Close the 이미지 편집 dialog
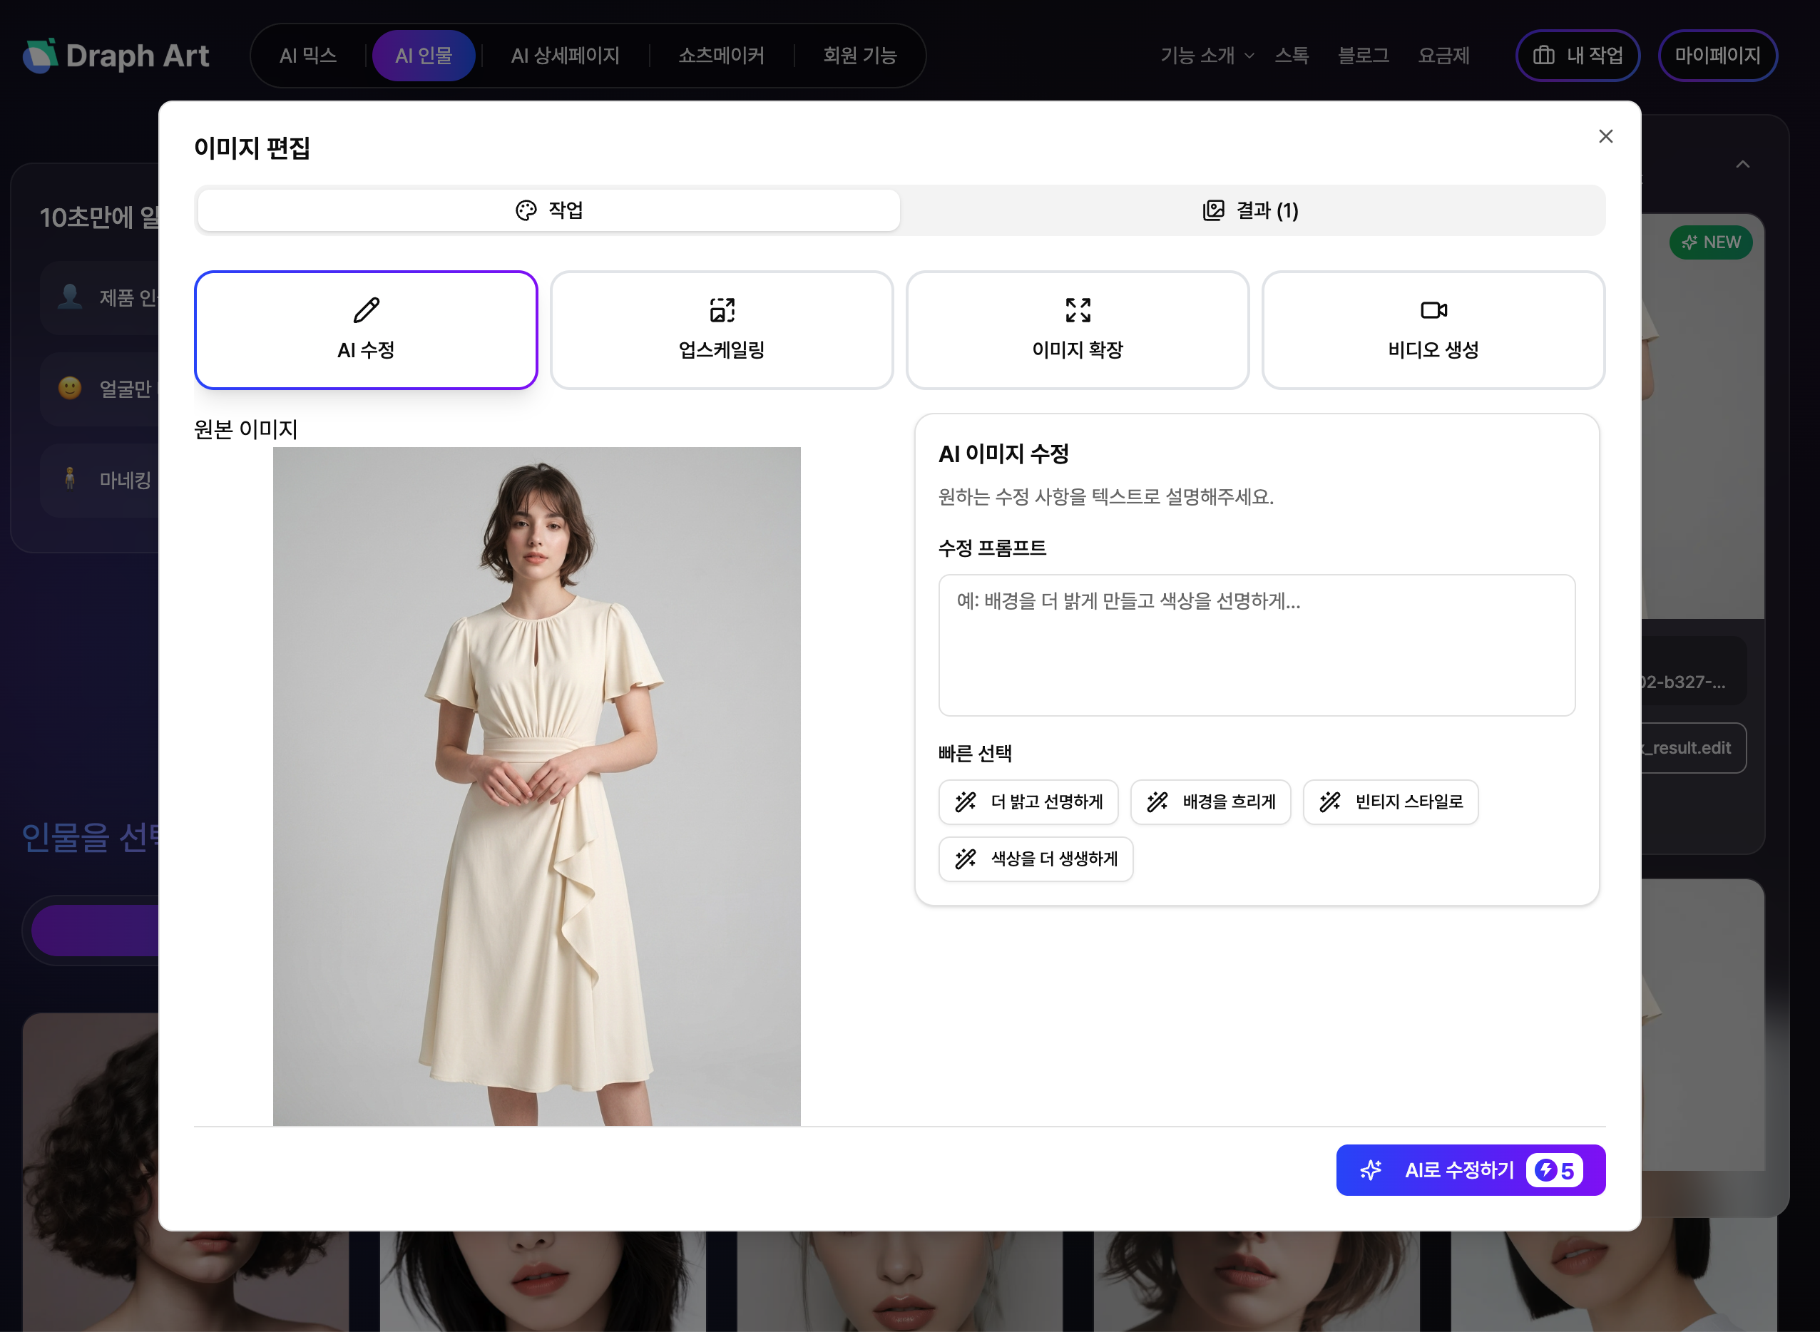 (1605, 136)
